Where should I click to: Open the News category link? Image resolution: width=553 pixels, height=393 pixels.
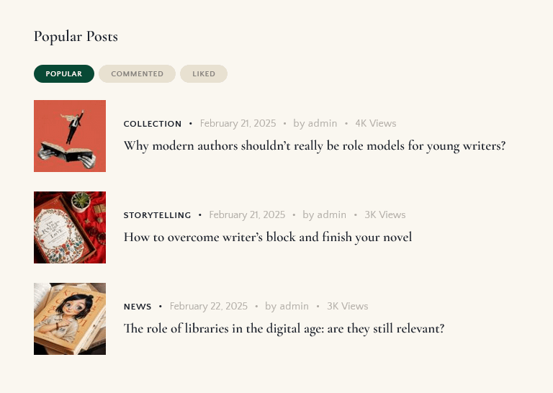click(x=138, y=307)
